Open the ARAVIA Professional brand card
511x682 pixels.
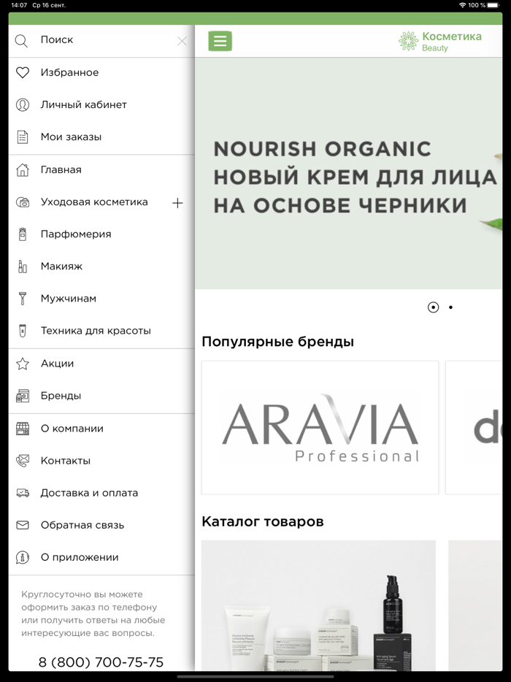coord(320,427)
